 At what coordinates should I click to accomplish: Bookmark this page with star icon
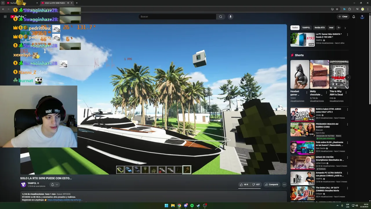pos(337,9)
